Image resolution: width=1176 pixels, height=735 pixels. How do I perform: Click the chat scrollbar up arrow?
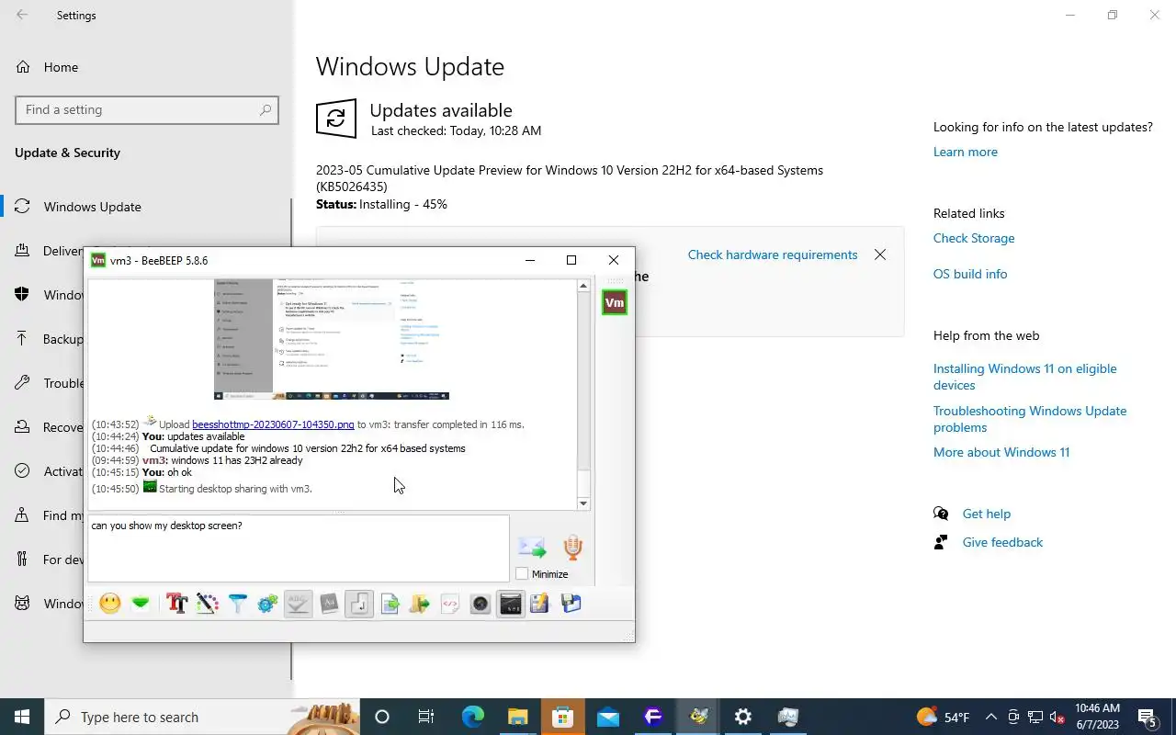point(583,287)
